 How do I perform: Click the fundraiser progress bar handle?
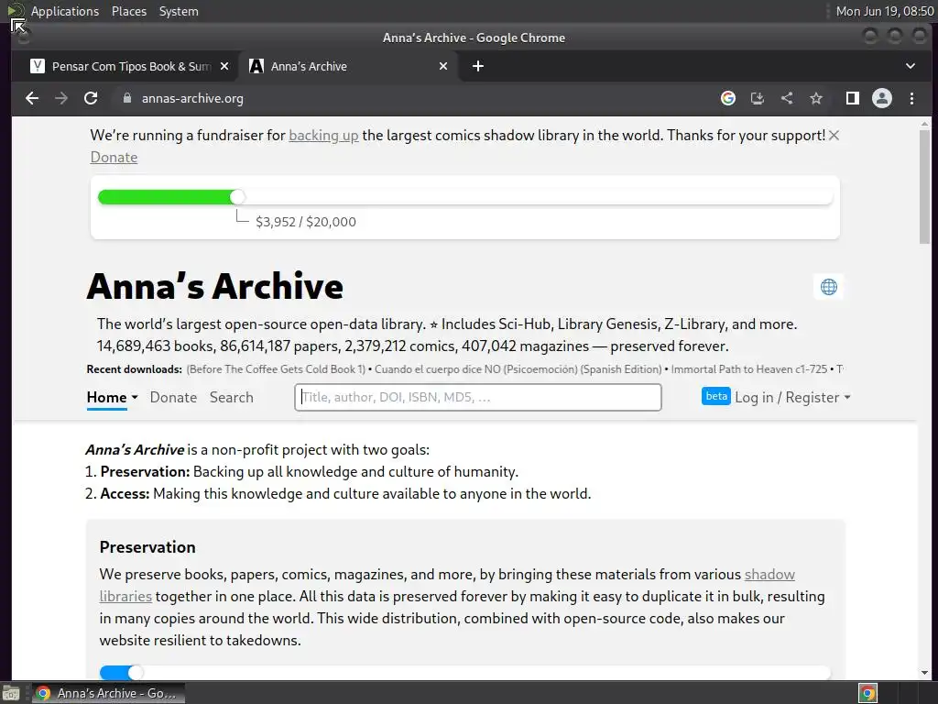click(x=238, y=197)
